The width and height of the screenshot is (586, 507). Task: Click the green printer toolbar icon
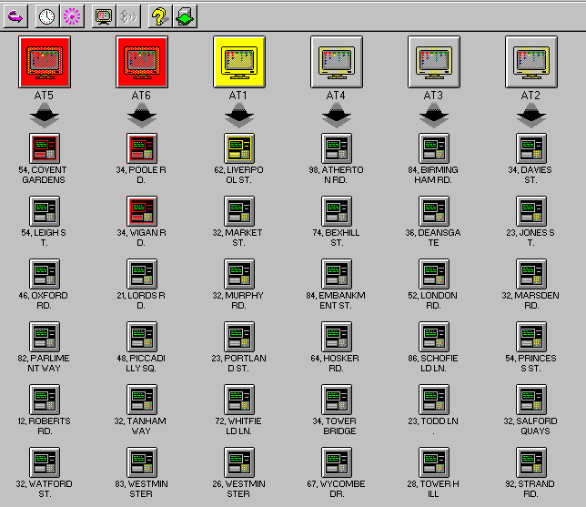pos(185,16)
